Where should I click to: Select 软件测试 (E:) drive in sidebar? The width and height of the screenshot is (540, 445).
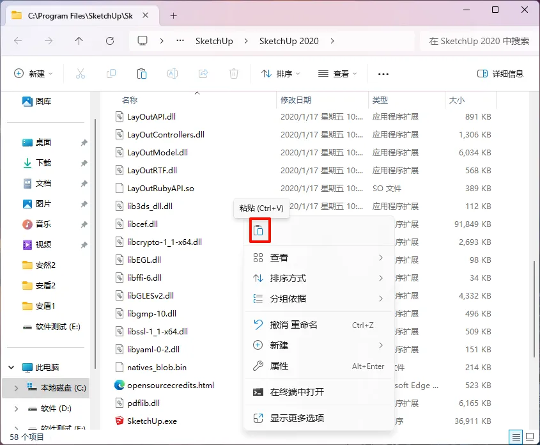(x=51, y=327)
